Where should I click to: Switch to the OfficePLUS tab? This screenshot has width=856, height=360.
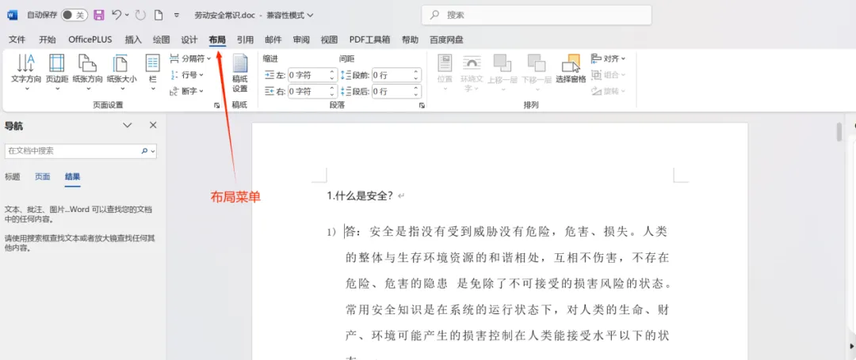point(90,40)
